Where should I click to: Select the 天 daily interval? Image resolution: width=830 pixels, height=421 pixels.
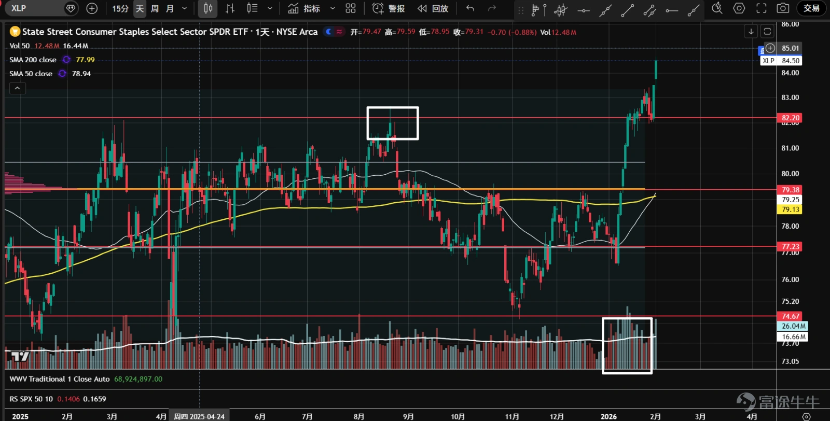point(140,8)
